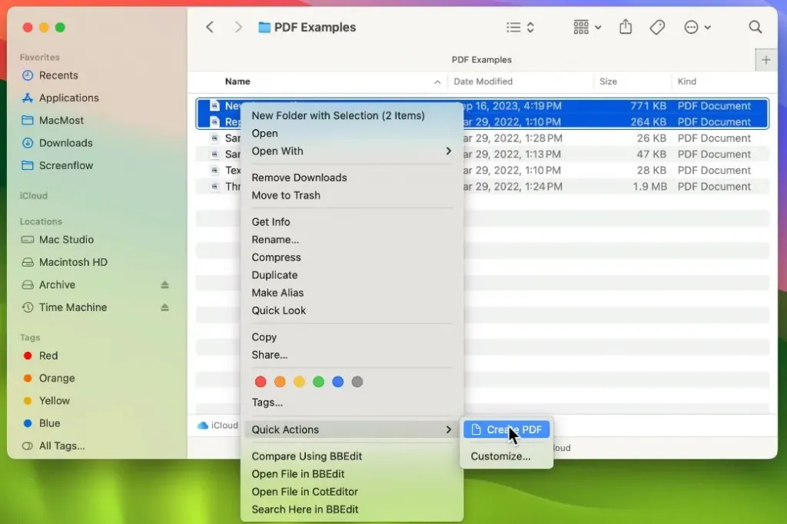Apply the green tag color dot
The image size is (787, 524).
(318, 382)
